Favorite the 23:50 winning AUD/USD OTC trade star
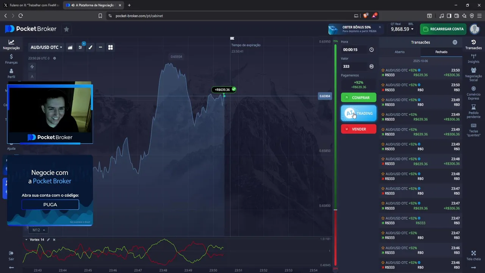Screen dimensions: 485x273 click(x=383, y=70)
